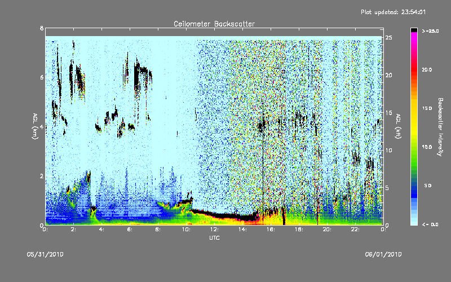This screenshot has height=282, width=451.
Task: Click the light cyan bottom of the colorbar
Action: tap(414, 221)
